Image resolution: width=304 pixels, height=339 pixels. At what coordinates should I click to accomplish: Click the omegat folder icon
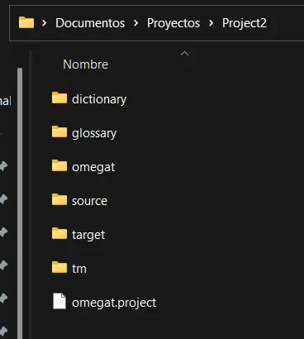point(59,165)
